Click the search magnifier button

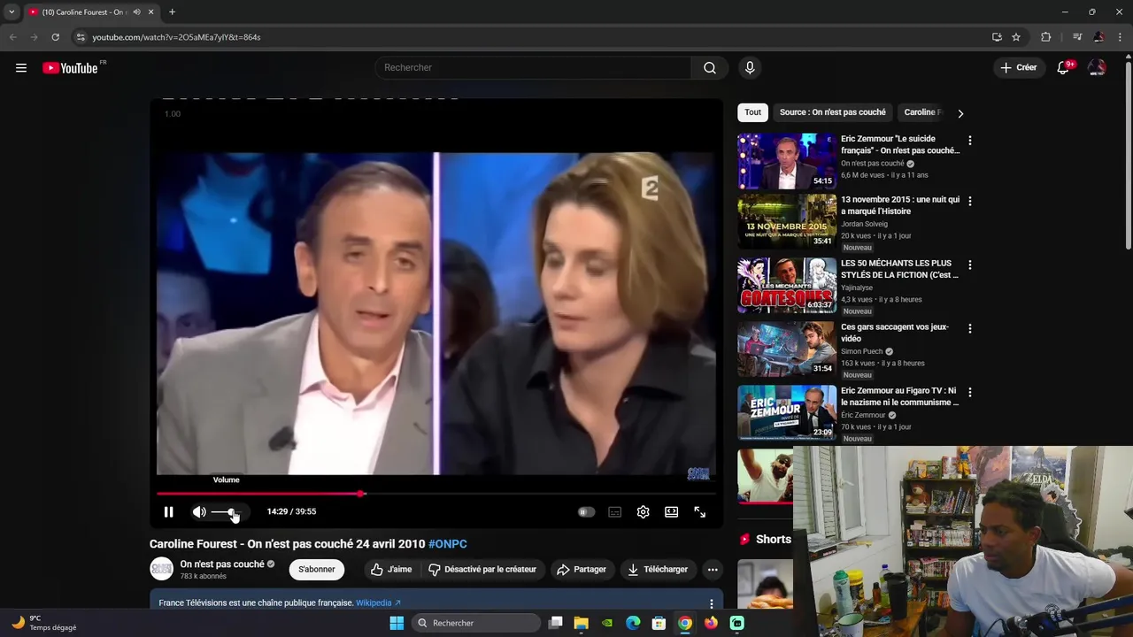(710, 68)
